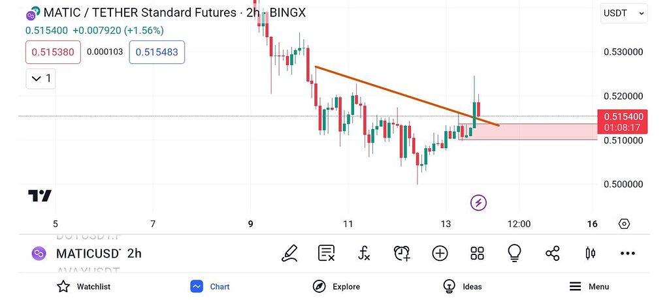Share the chart via share icon
This screenshot has width=669, height=300.
[x=553, y=253]
